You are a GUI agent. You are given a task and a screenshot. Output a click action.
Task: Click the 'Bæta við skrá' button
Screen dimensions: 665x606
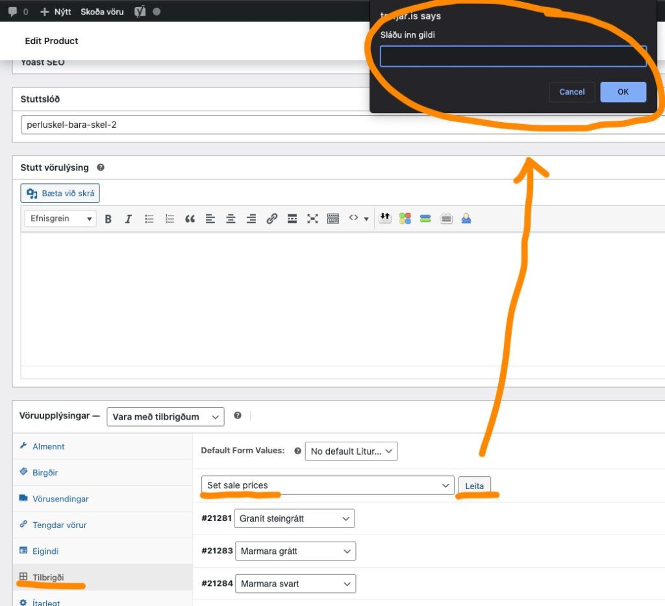[60, 193]
